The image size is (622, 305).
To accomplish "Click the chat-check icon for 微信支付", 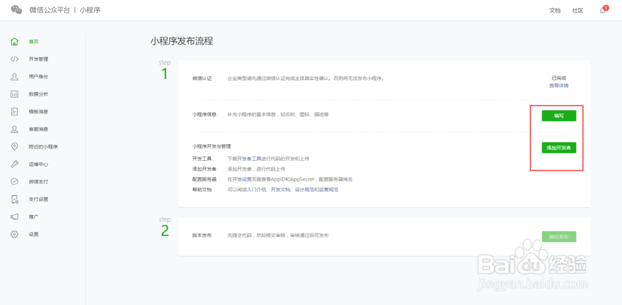I will coord(14,181).
